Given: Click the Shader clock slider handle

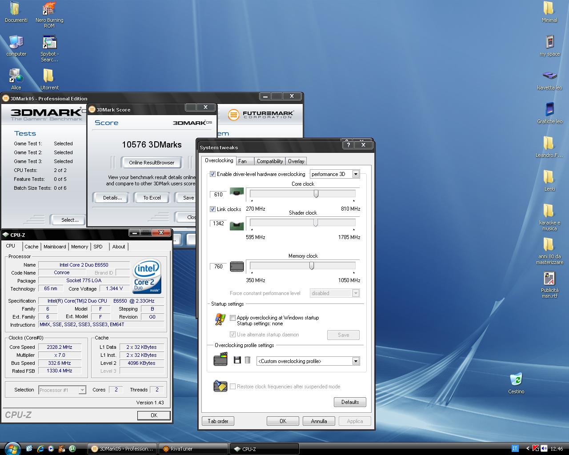Looking at the screenshot, I should pyautogui.click(x=316, y=223).
